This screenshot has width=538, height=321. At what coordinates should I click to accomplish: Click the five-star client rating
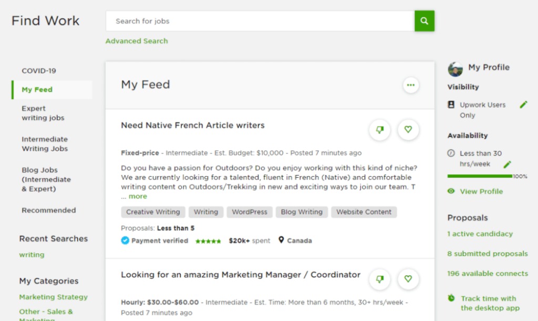[208, 241]
